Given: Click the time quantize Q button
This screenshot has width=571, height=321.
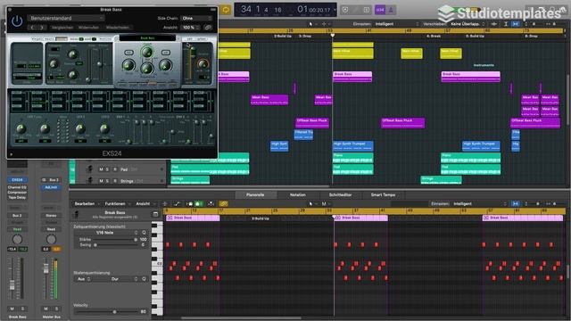Looking at the screenshot, I should click(145, 233).
